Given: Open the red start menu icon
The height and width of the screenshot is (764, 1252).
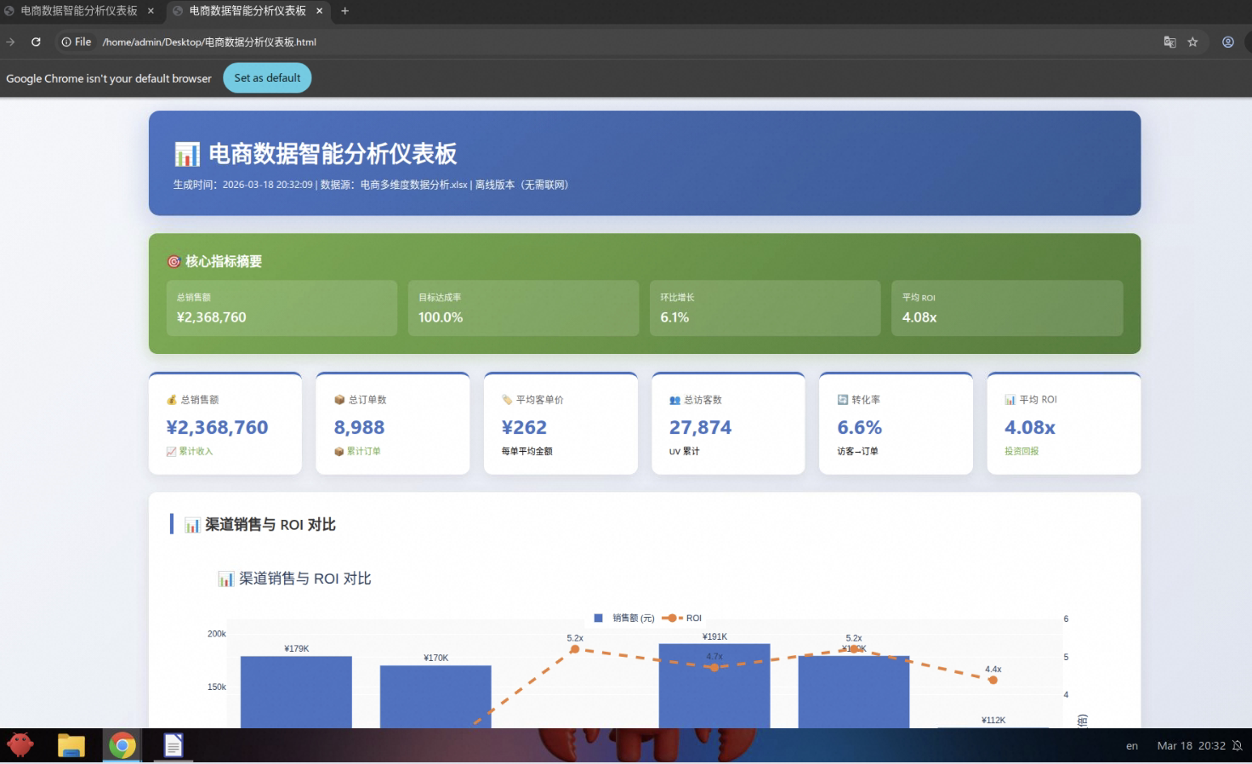Looking at the screenshot, I should 20,746.
